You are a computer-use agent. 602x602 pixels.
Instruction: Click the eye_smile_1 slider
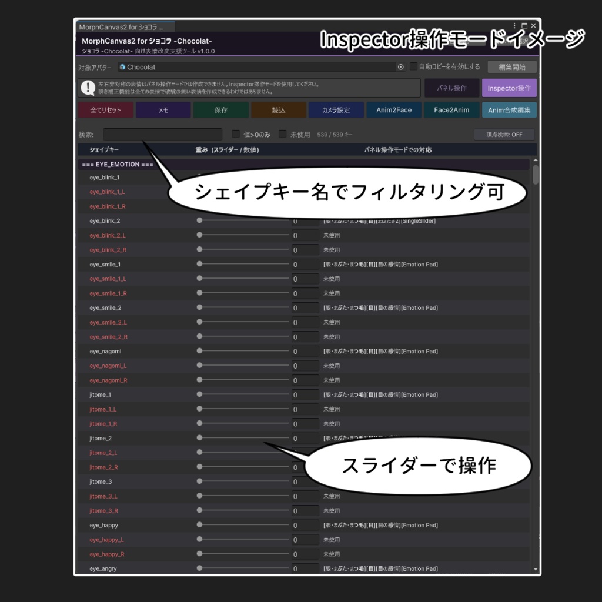[x=243, y=264]
